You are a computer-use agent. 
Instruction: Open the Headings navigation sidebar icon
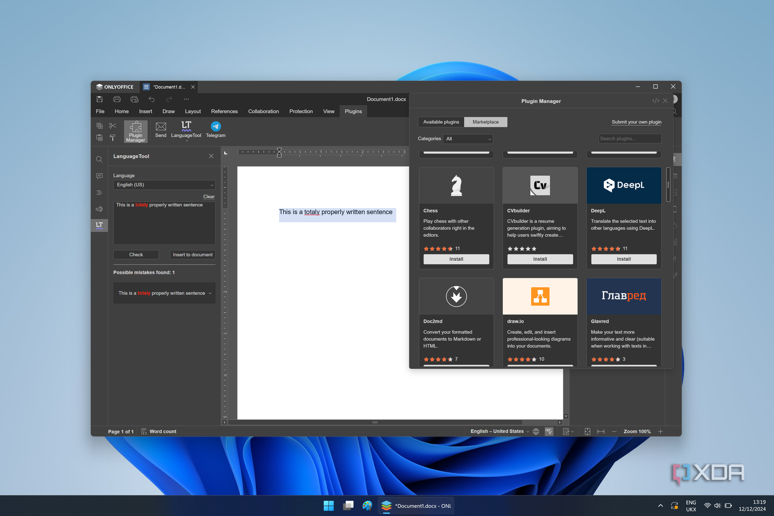coord(99,192)
